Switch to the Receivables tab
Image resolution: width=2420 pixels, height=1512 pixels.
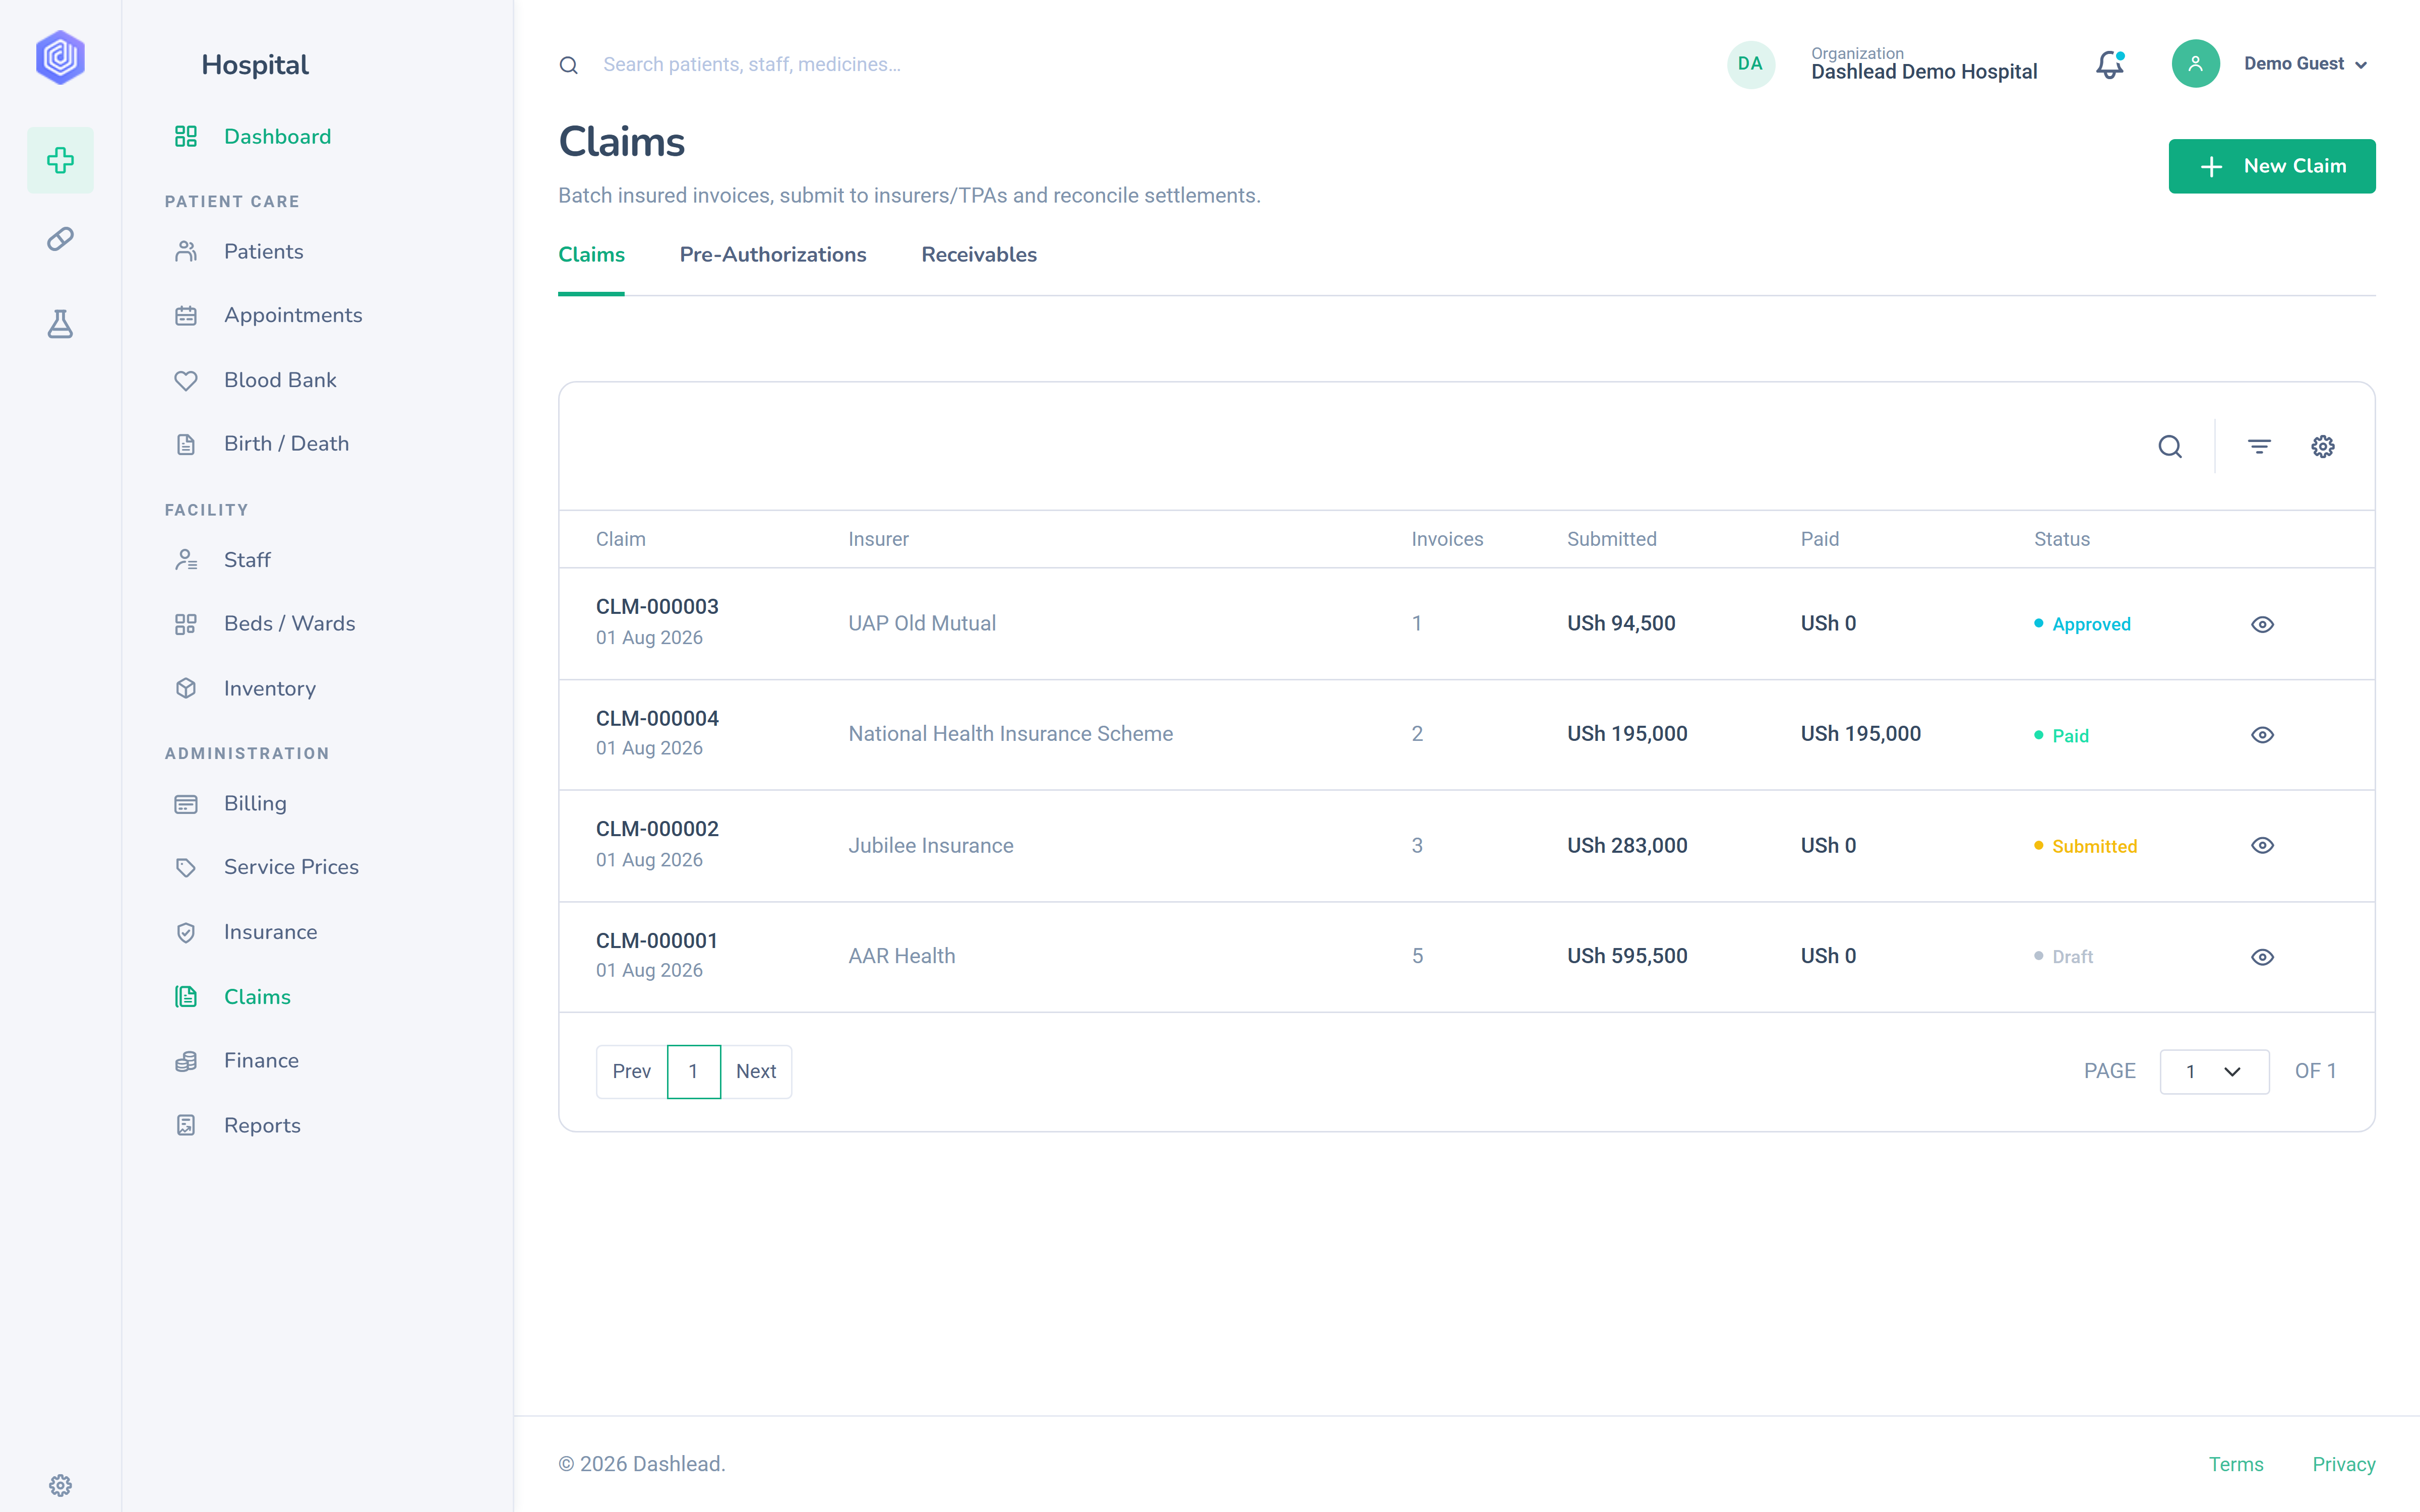pos(979,254)
